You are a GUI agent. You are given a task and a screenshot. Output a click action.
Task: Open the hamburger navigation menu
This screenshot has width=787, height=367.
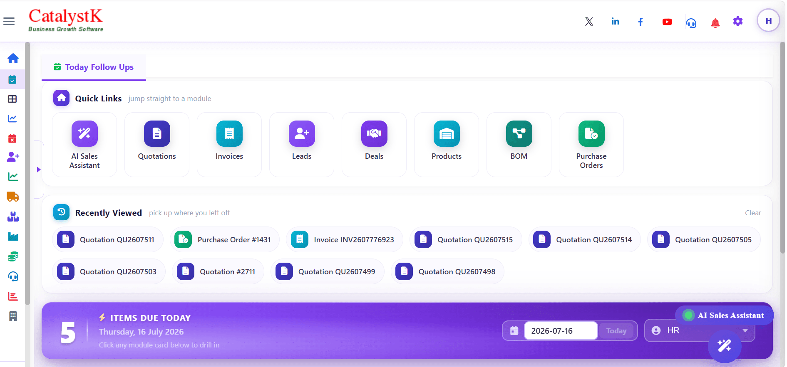pyautogui.click(x=9, y=21)
